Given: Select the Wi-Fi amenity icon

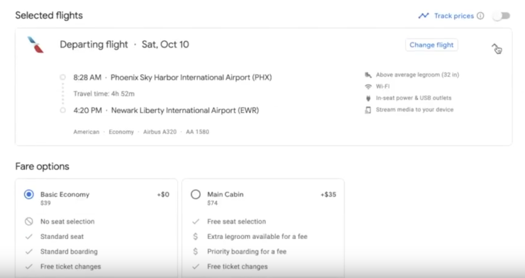Looking at the screenshot, I should 369,87.
